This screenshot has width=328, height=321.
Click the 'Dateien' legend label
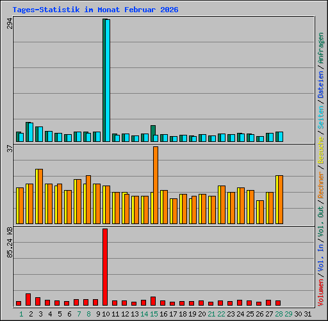click(x=321, y=84)
